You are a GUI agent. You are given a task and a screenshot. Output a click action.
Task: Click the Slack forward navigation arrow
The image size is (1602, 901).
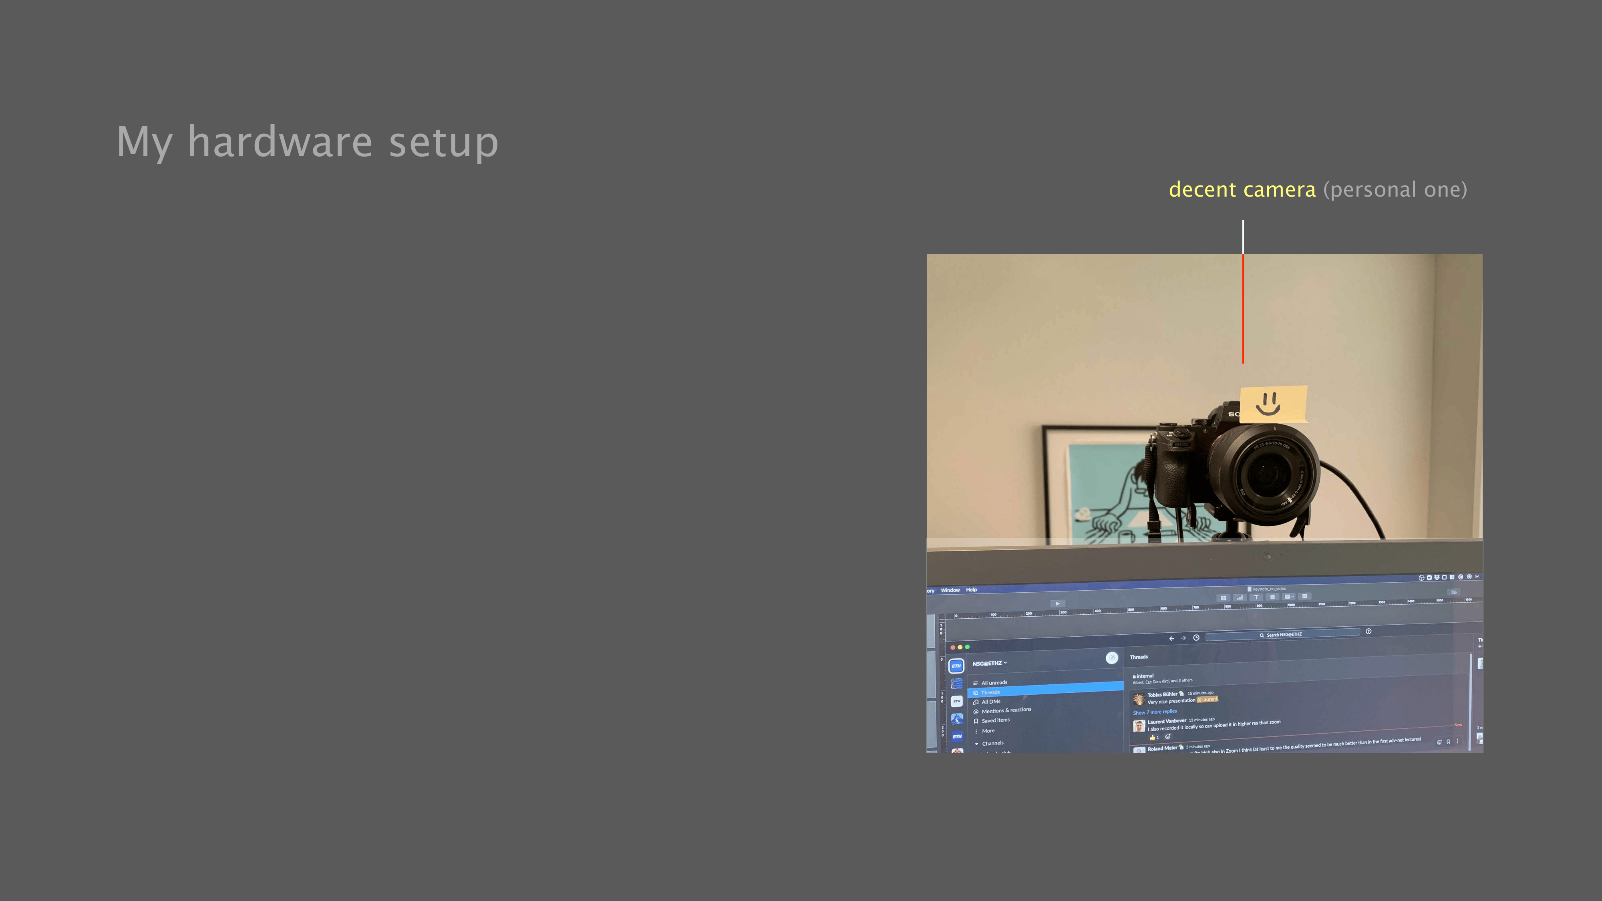1183,638
